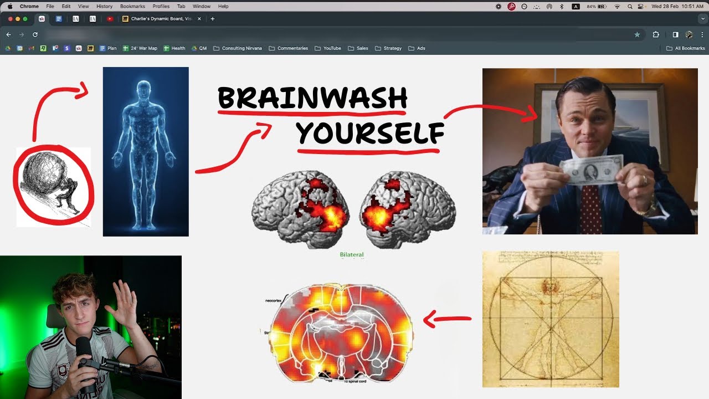Open the 24' War Map bookmark
The height and width of the screenshot is (399, 709).
tap(140, 48)
